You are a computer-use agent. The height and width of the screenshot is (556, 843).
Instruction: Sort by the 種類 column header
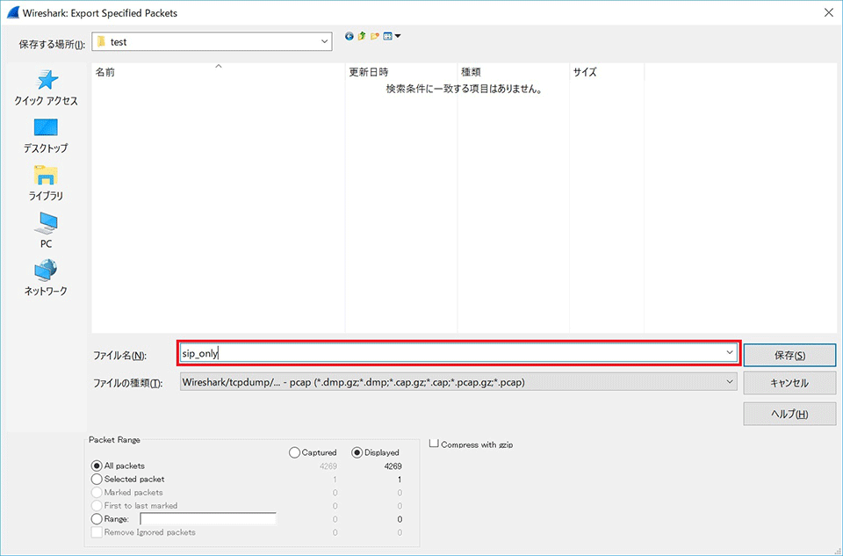point(513,72)
